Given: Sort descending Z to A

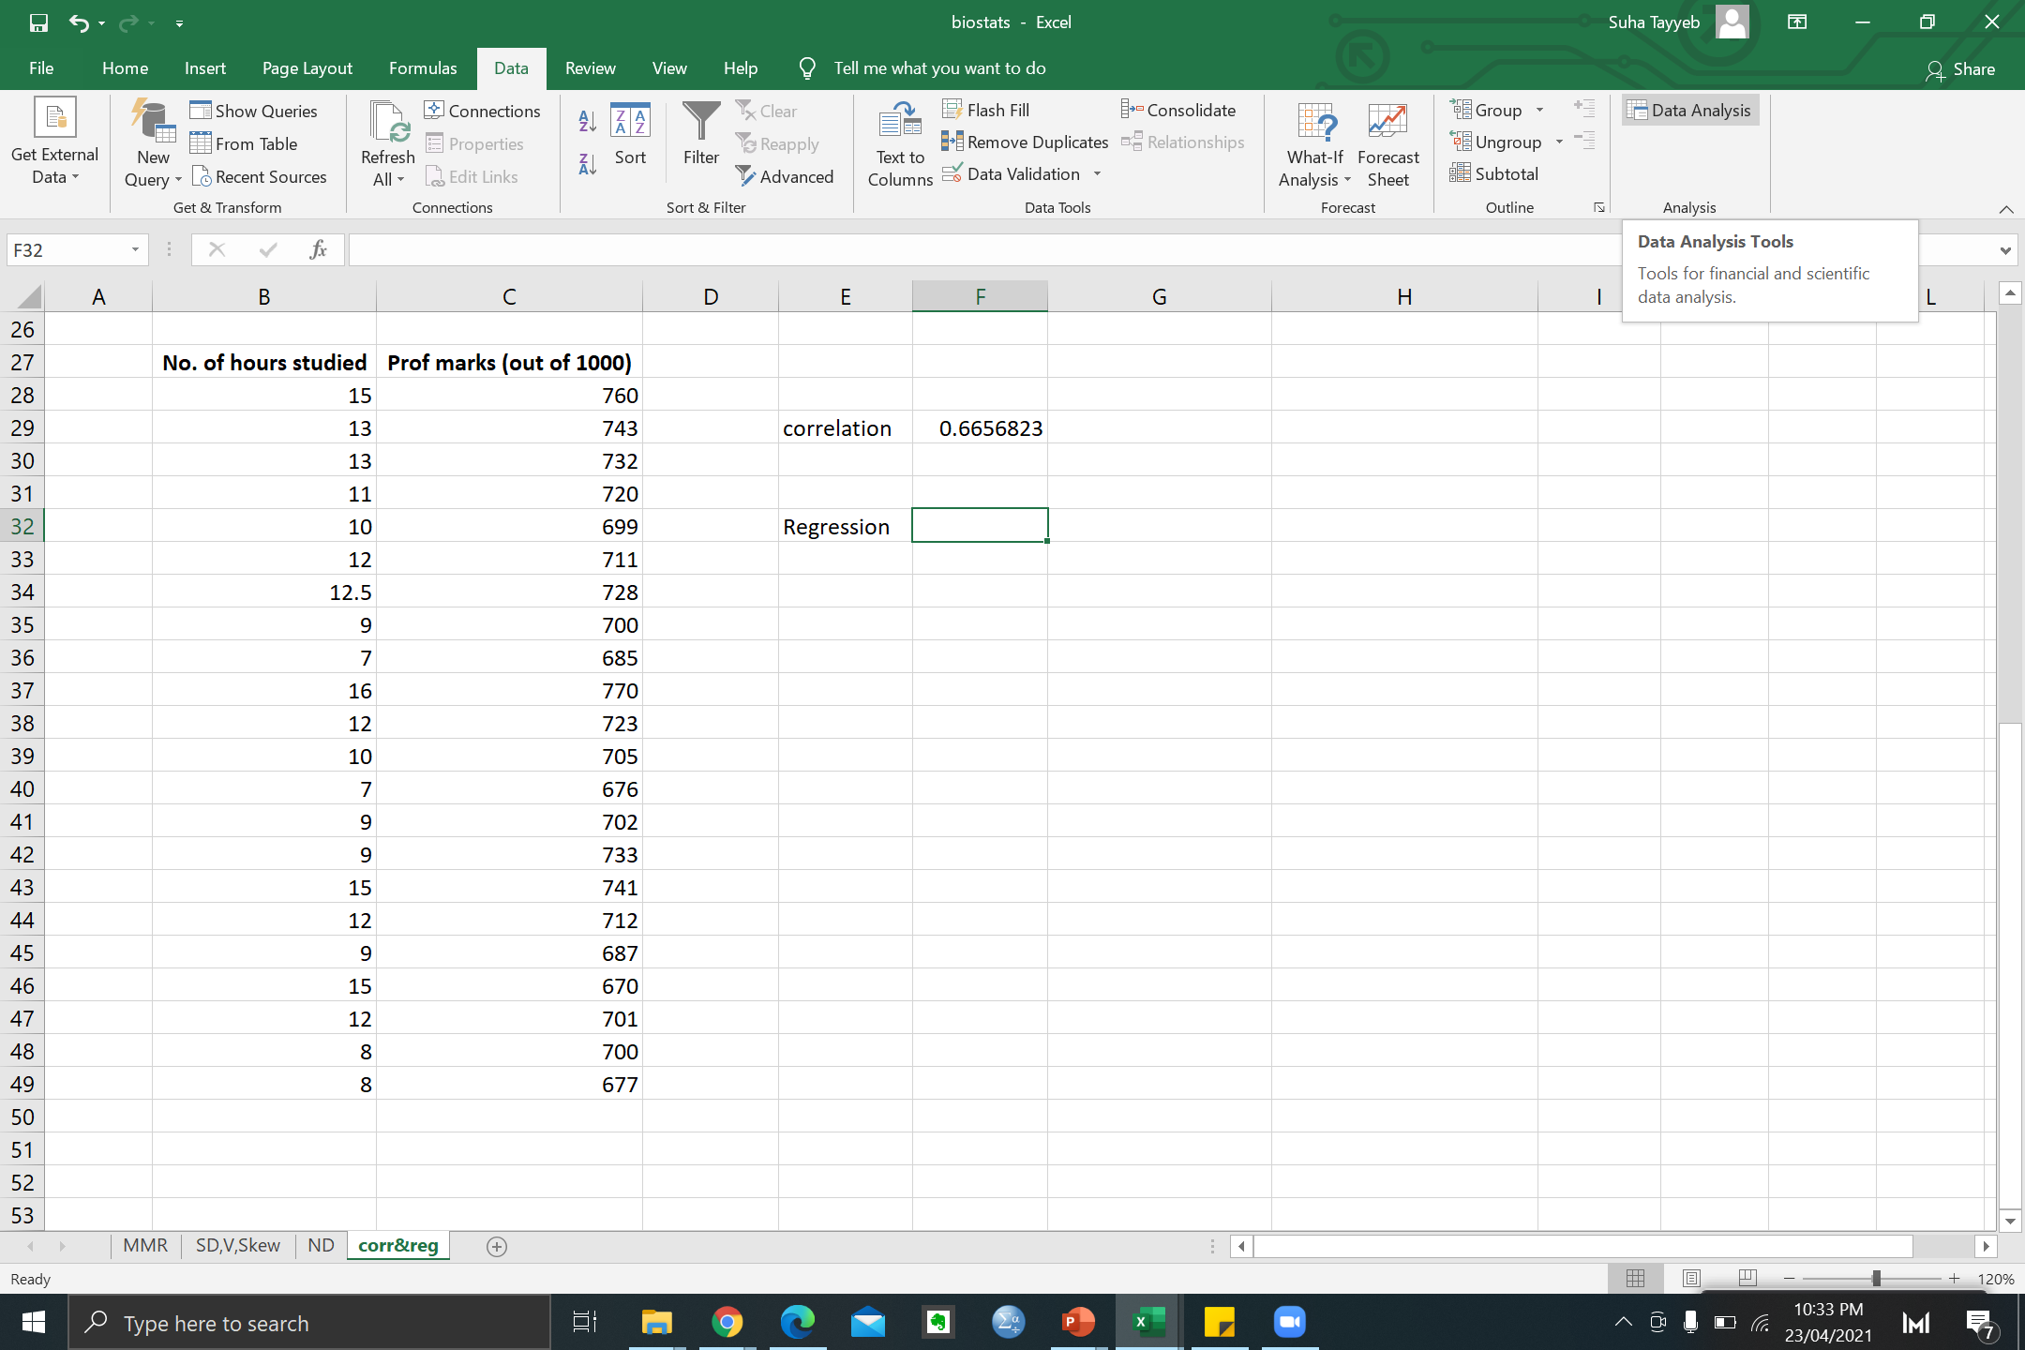Looking at the screenshot, I should (587, 165).
